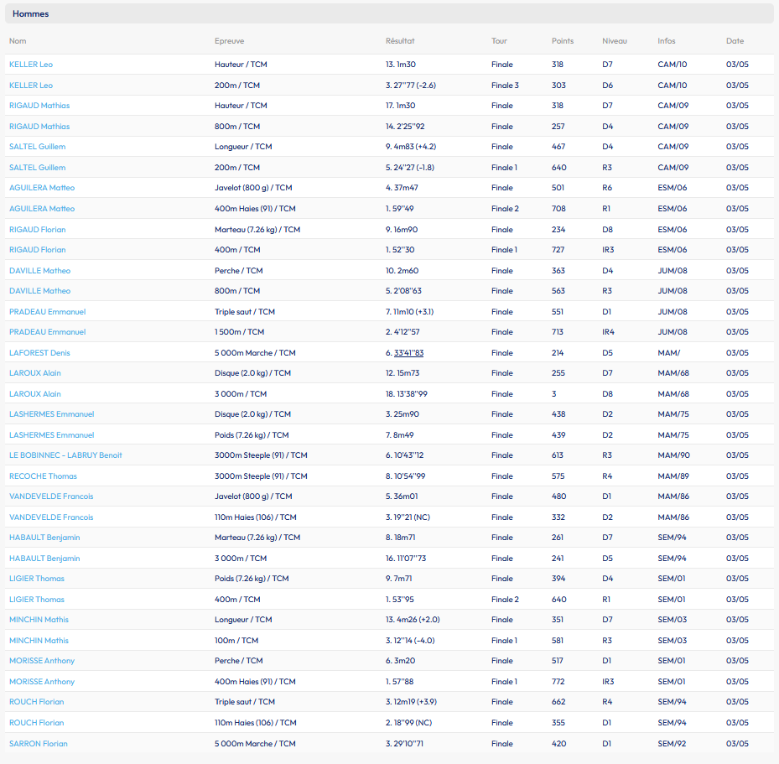Open AGUILERA Matteo link in 400m Haies row
The image size is (779, 764).
[42, 209]
